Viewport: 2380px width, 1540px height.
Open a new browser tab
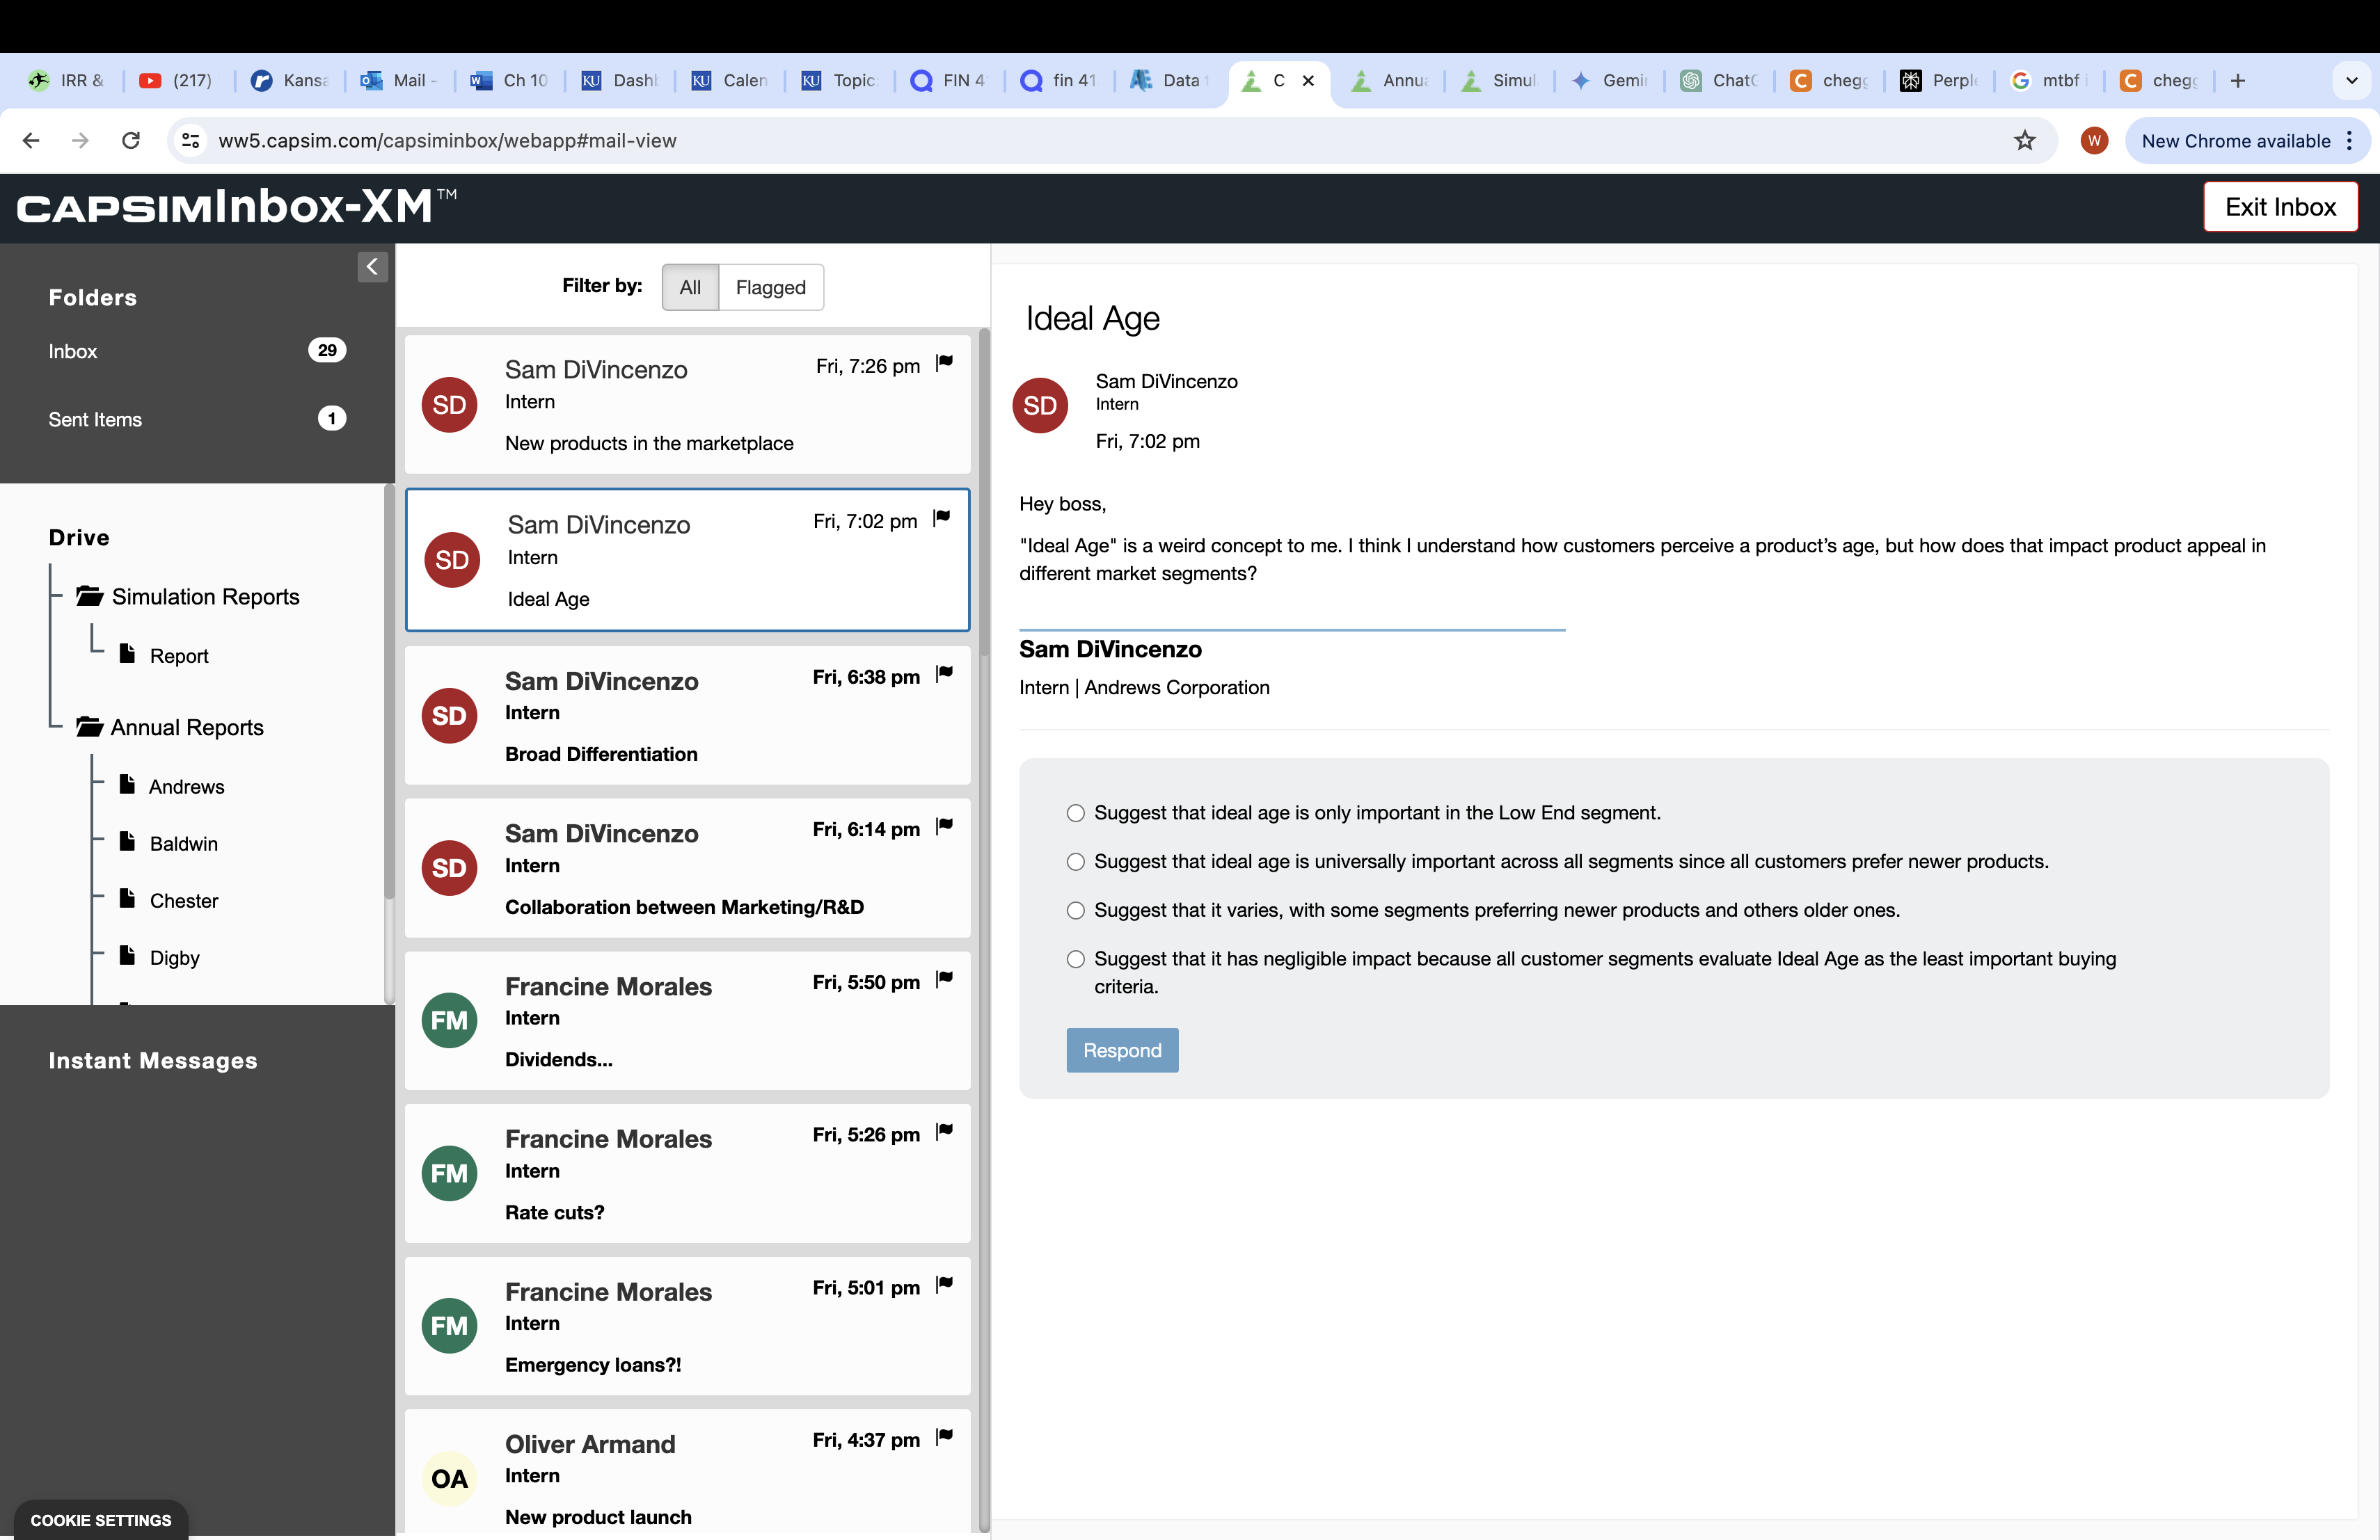click(x=2238, y=81)
